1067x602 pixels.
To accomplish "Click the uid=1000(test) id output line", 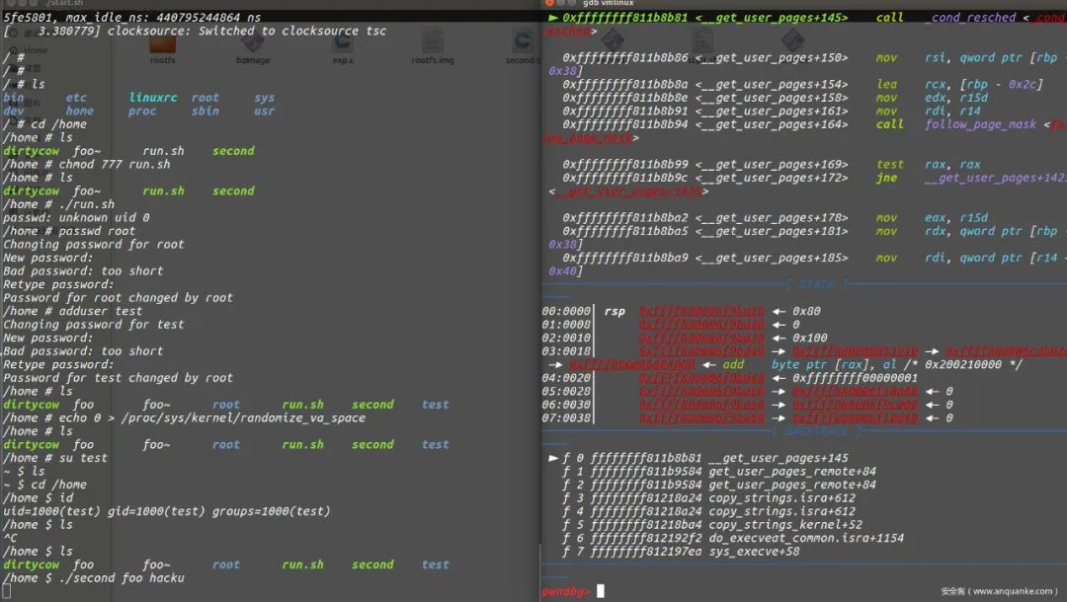I will 167,511.
